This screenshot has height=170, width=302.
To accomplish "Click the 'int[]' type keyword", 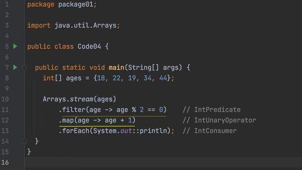I will click(52, 78).
